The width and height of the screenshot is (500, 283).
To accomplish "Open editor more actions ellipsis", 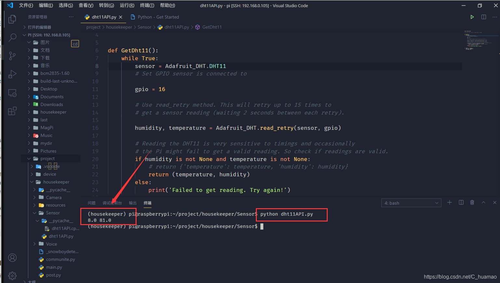I will pos(494,17).
